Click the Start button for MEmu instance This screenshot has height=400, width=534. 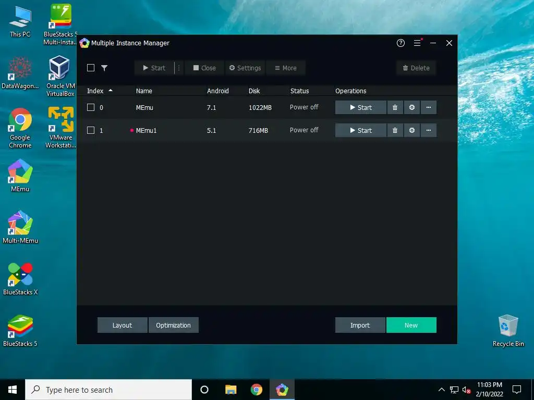pos(361,107)
